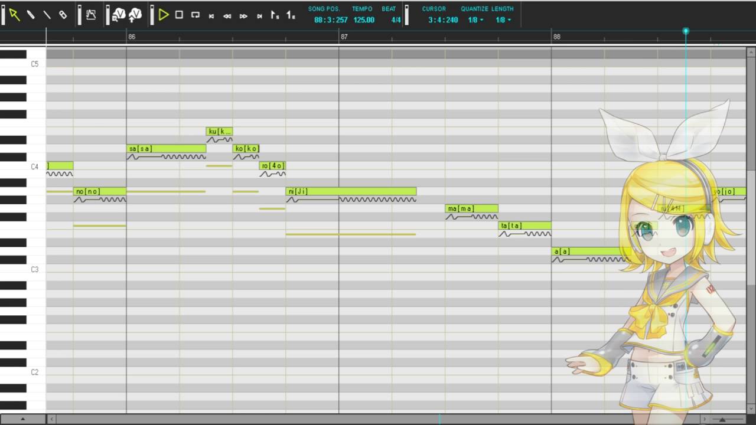This screenshot has height=425, width=756.
Task: Set the end marker flag
Action: pyautogui.click(x=291, y=15)
